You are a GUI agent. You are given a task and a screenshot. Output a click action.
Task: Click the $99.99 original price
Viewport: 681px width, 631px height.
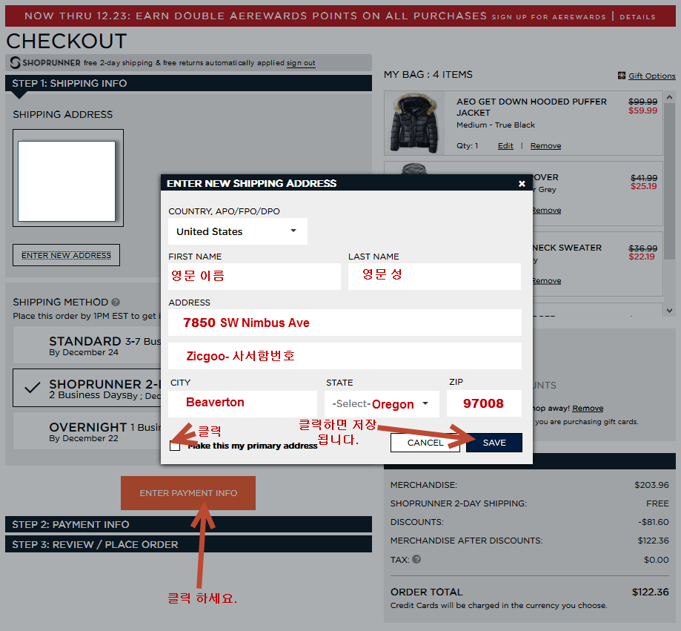(x=642, y=102)
